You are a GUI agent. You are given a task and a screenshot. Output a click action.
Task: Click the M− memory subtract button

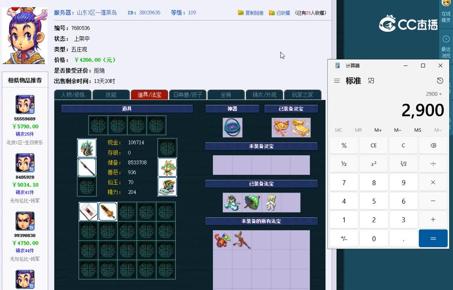click(398, 130)
